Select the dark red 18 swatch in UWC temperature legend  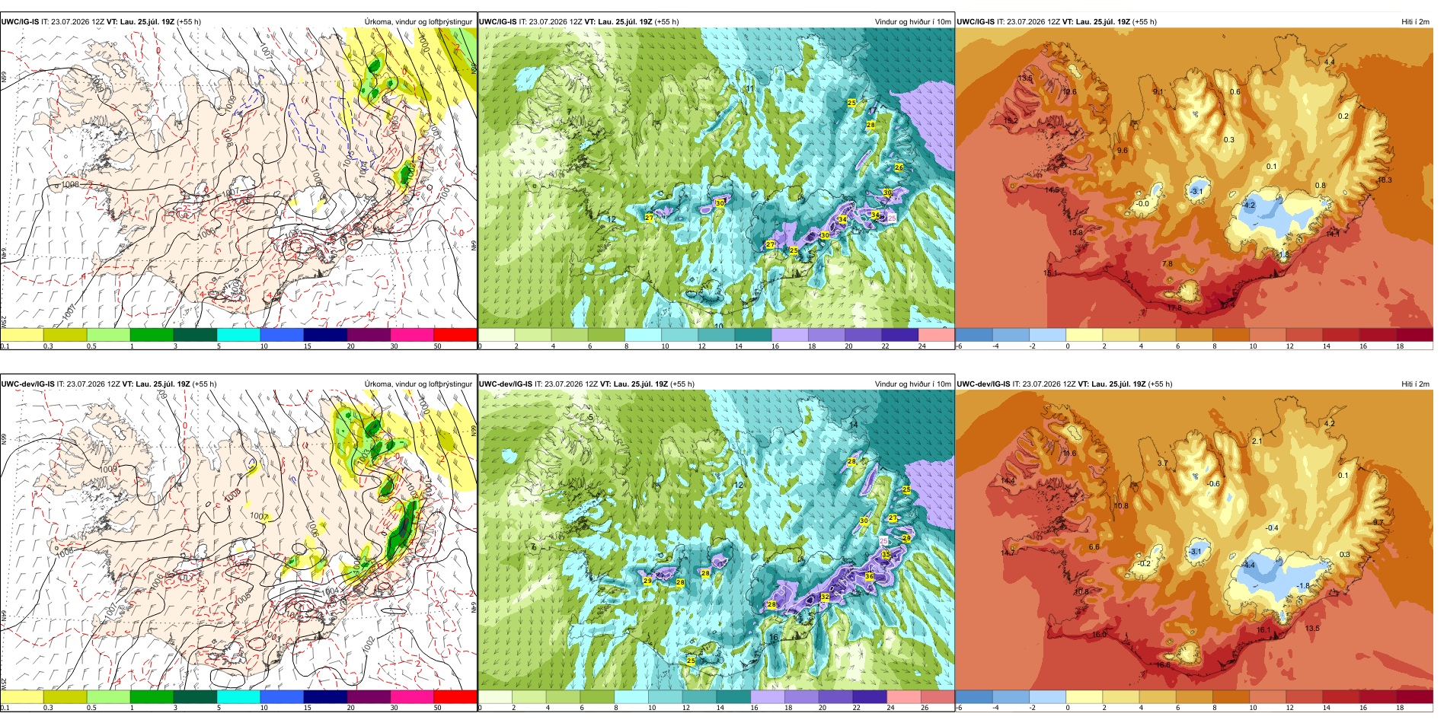pyautogui.click(x=1415, y=334)
